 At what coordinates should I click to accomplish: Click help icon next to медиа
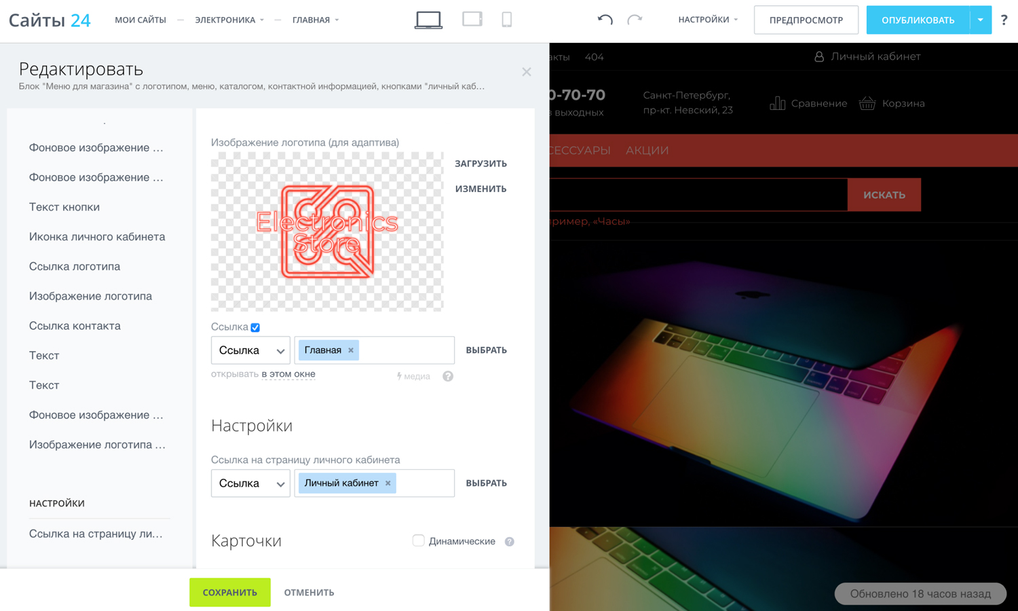tap(448, 376)
